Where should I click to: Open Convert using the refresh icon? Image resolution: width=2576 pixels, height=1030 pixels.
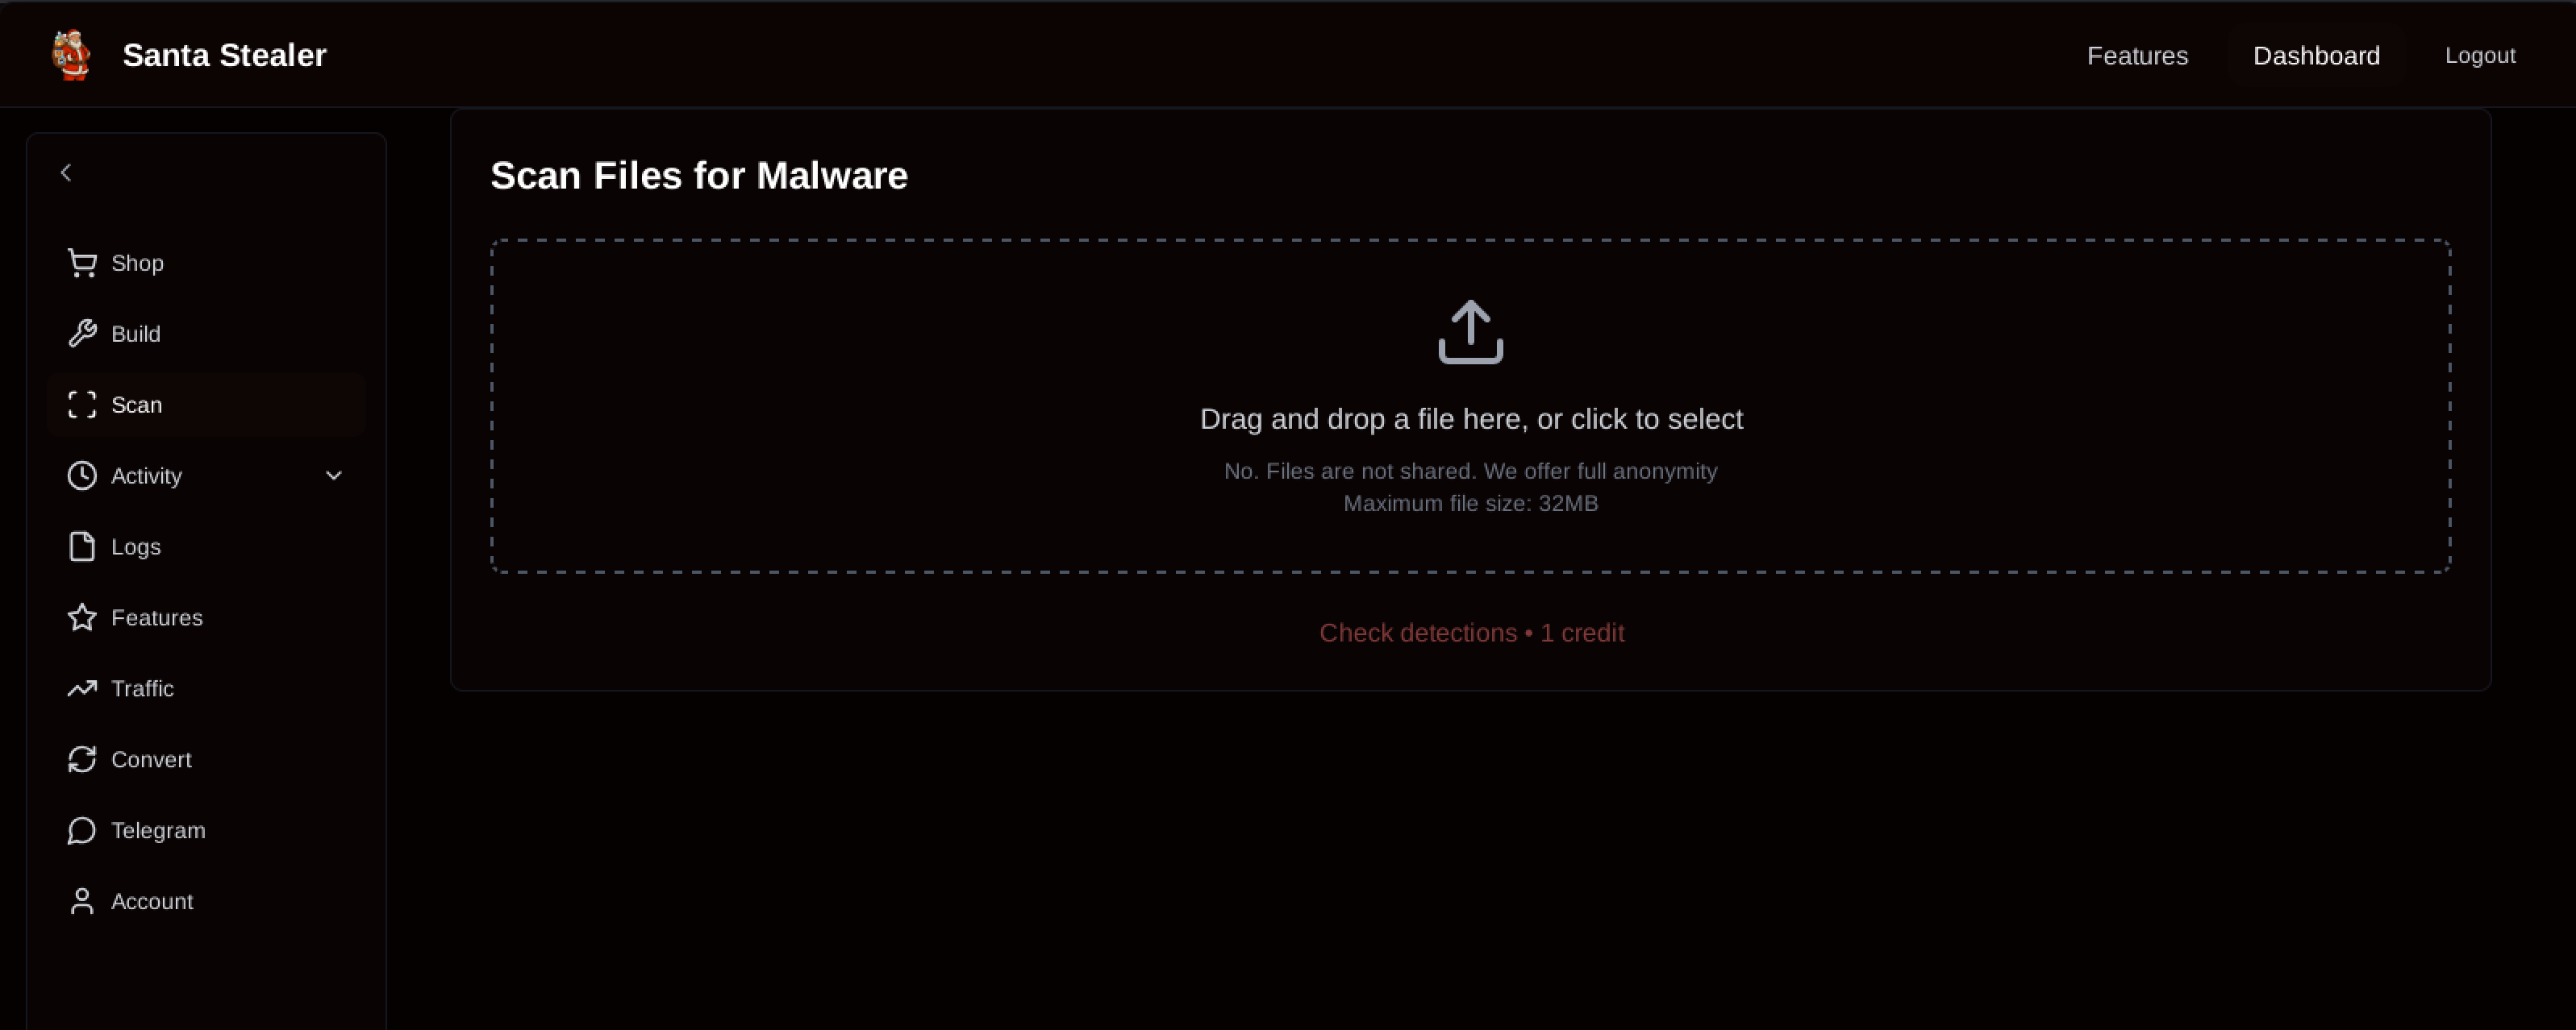82,759
